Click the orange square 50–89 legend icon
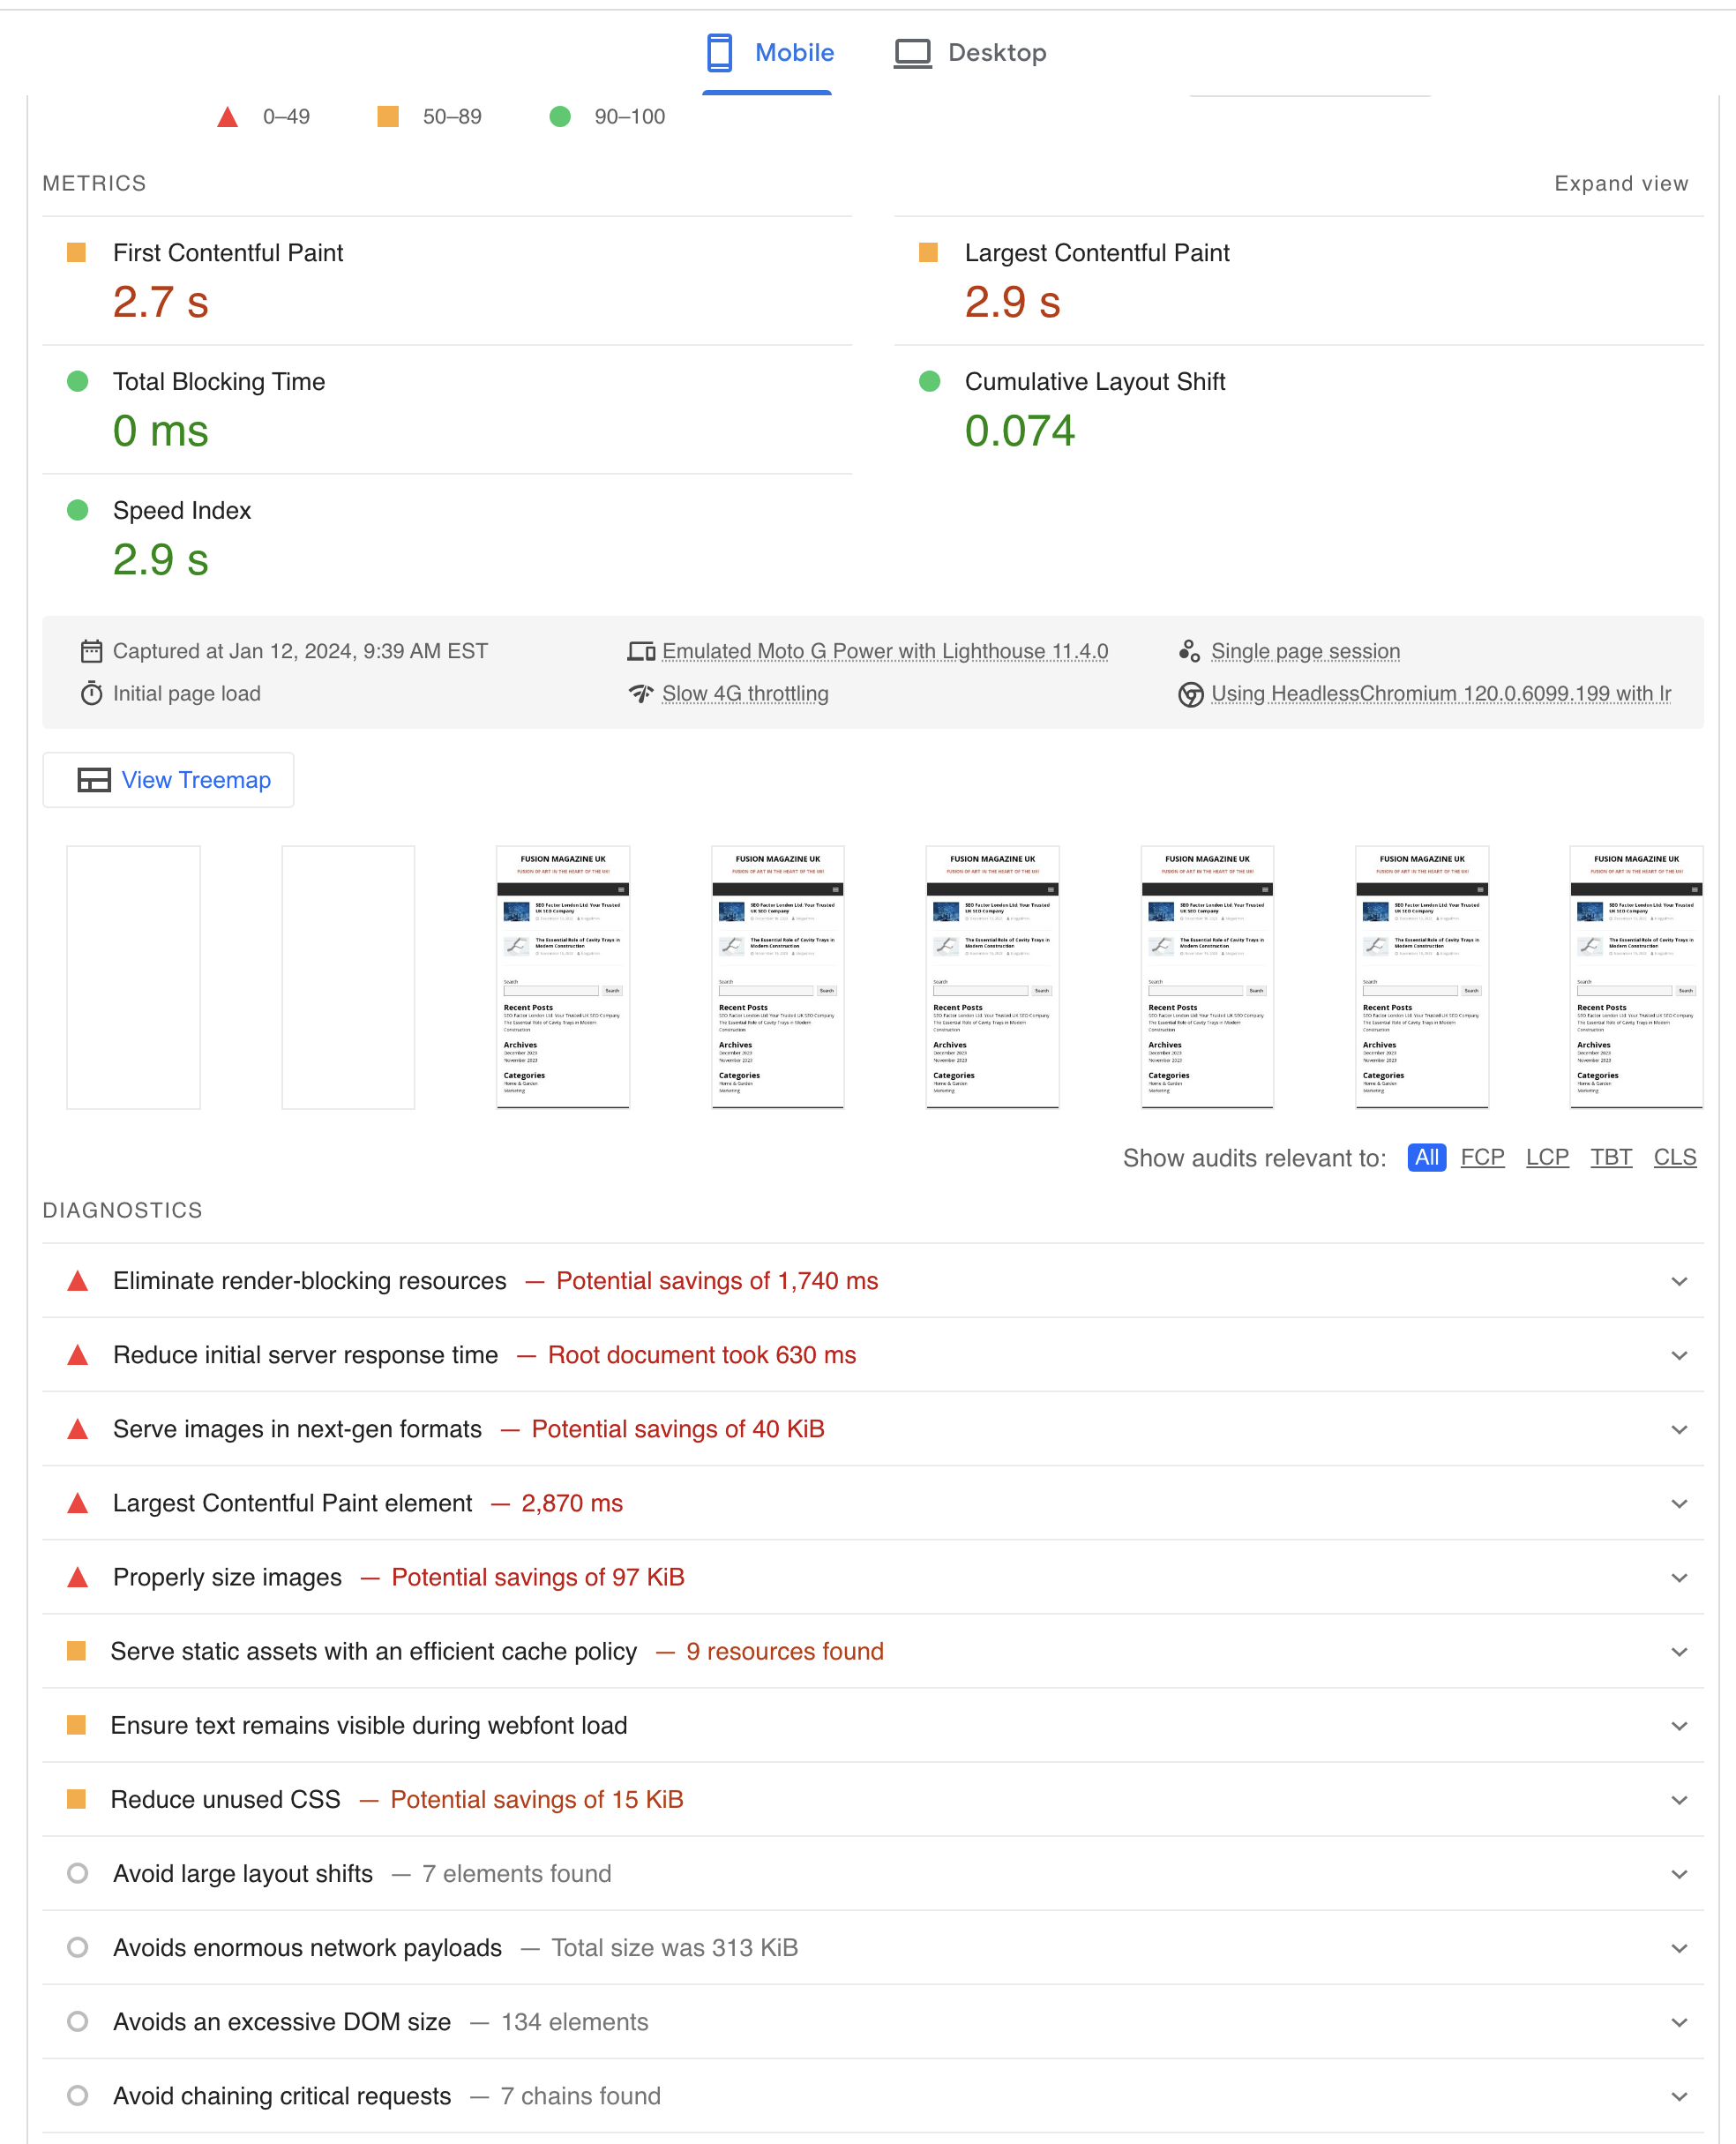Screen dimensions: 1736x2144 tap(388, 117)
